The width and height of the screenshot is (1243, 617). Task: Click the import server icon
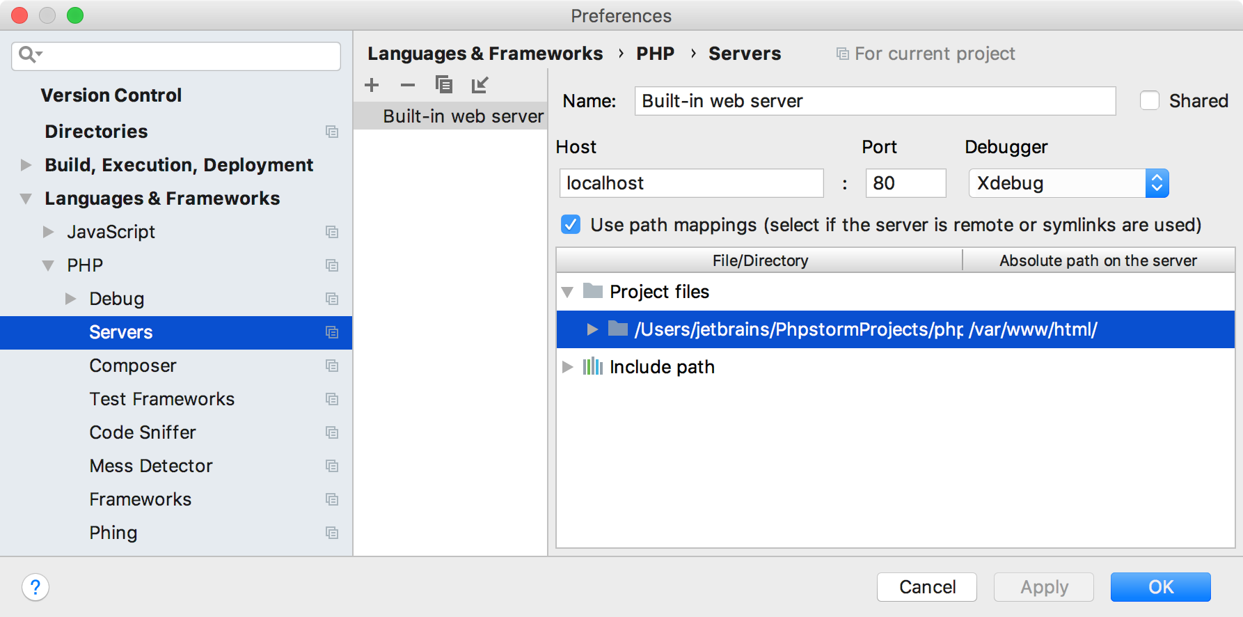click(480, 85)
